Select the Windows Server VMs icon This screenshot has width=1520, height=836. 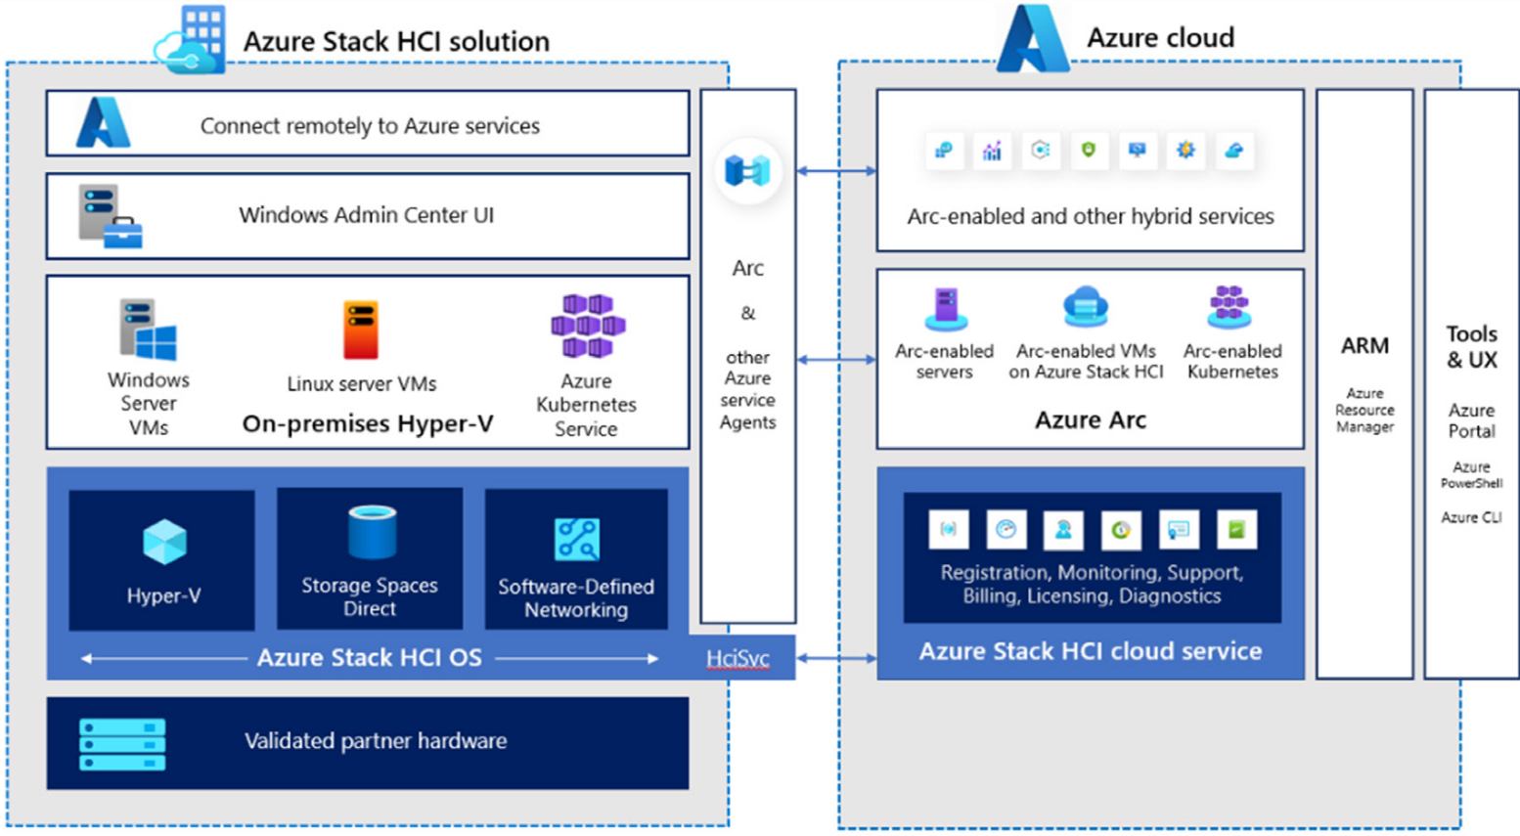point(148,330)
